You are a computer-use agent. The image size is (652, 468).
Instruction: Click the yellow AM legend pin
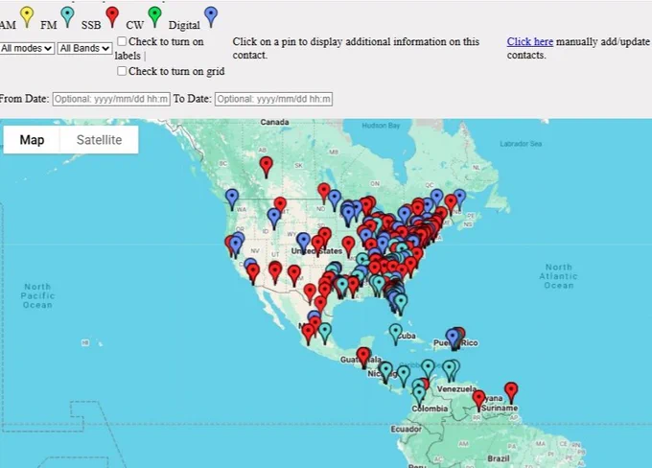point(27,17)
